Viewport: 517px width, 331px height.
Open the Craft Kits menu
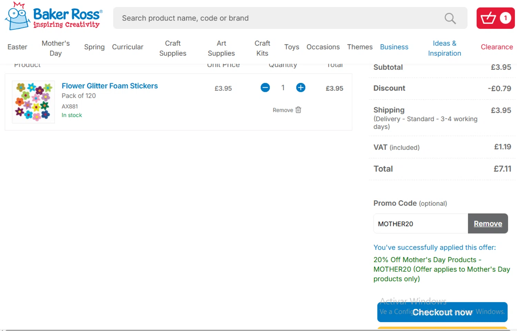(x=262, y=48)
